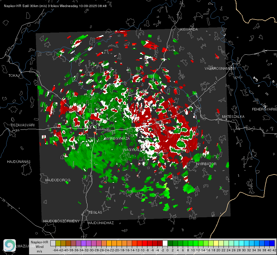The width and height of the screenshot is (277, 255).
Task: Select the KISVÁRDA city label
Action: (x=189, y=29)
